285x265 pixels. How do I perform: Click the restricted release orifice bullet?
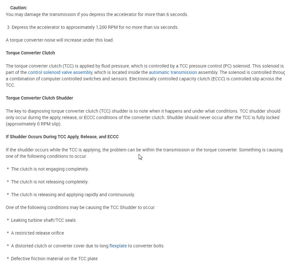coord(37,233)
